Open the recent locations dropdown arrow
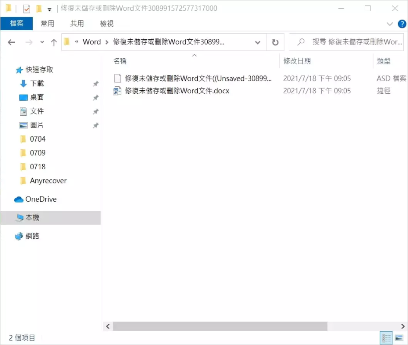The image size is (408, 345). tap(42, 42)
